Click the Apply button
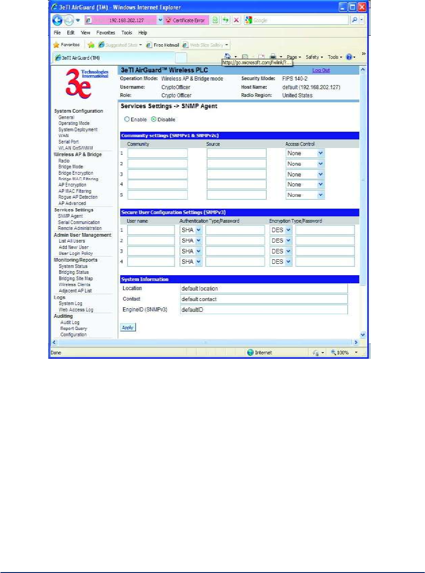The height and width of the screenshot is (573, 425). (128, 327)
